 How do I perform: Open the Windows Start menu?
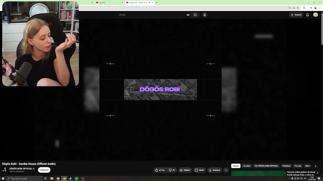pos(3,178)
